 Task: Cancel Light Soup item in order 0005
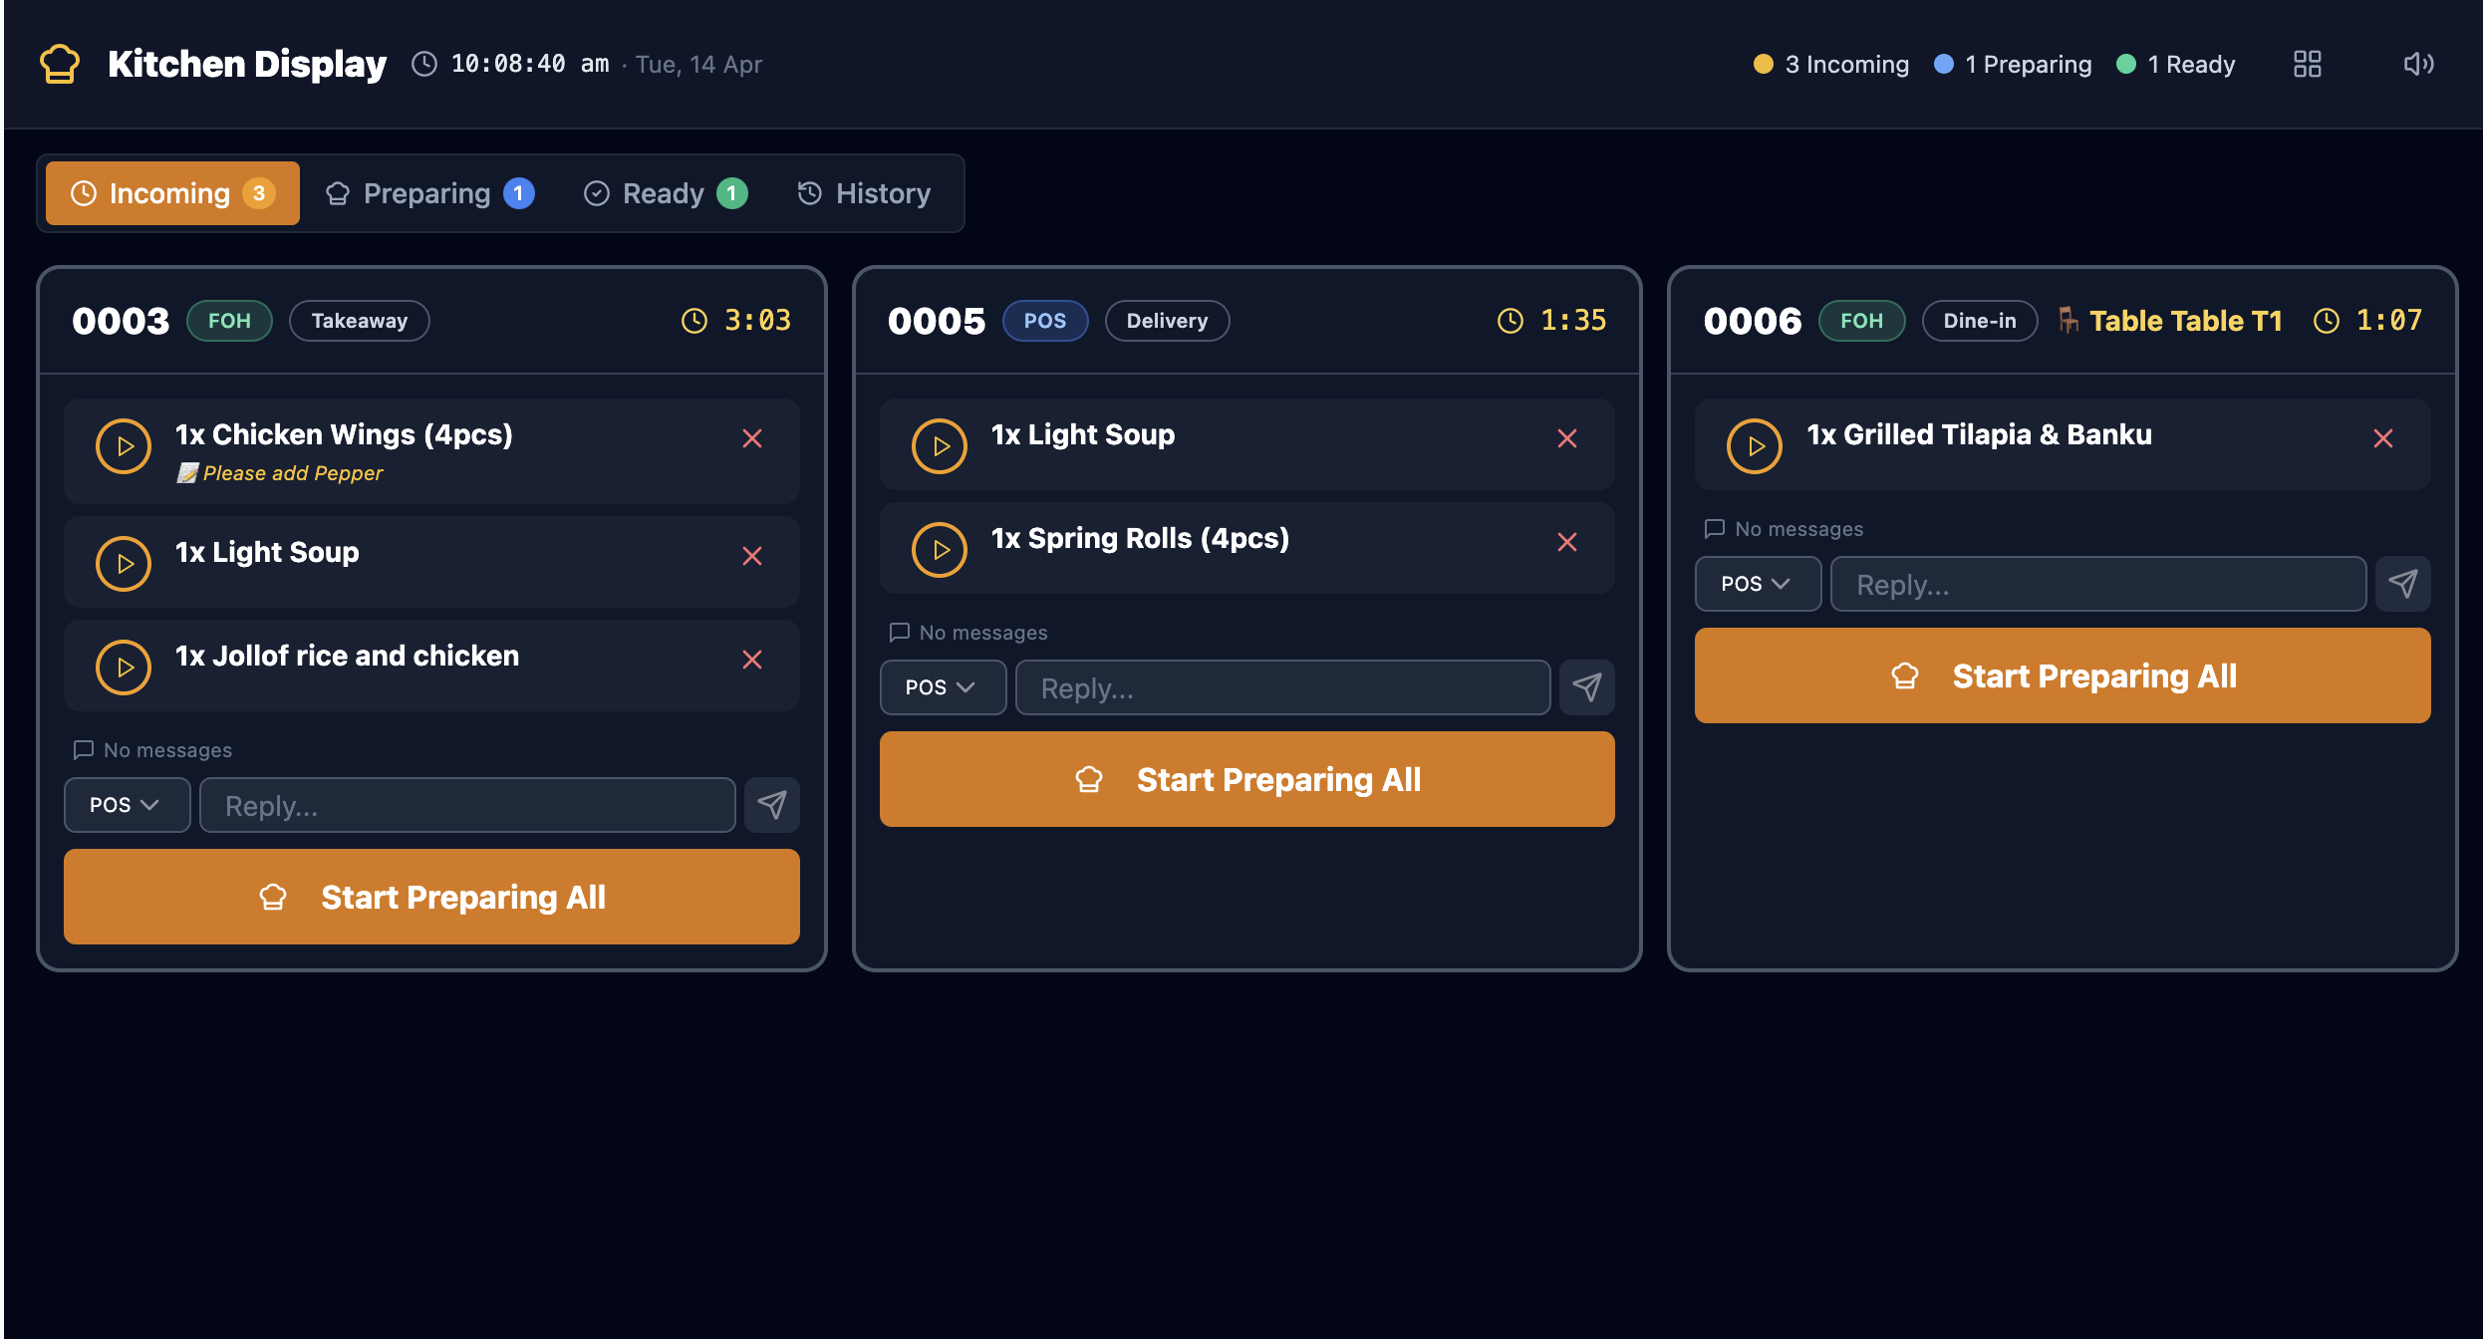1567,438
